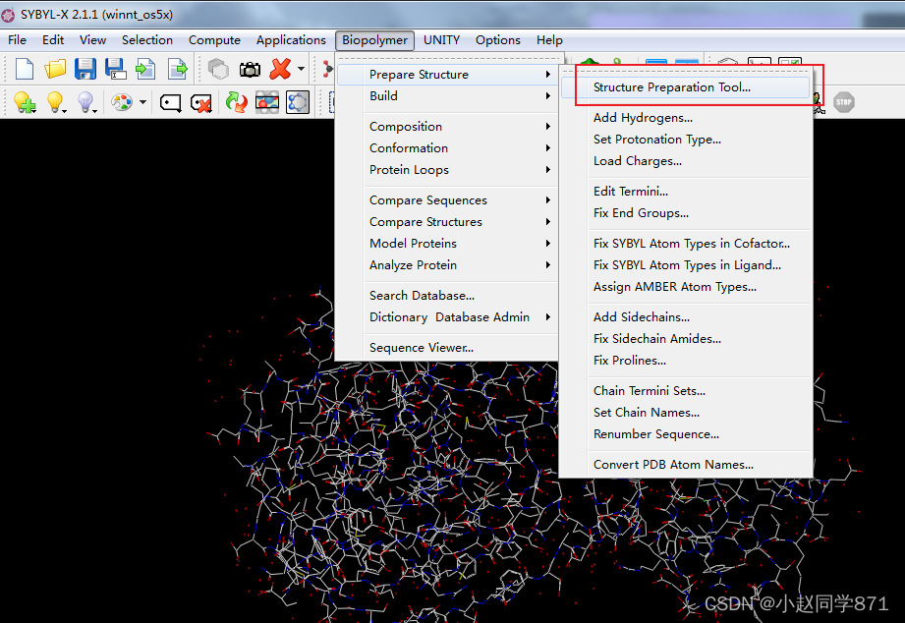
Task: Click the grayed hexagon molecule icon
Action: [x=218, y=69]
